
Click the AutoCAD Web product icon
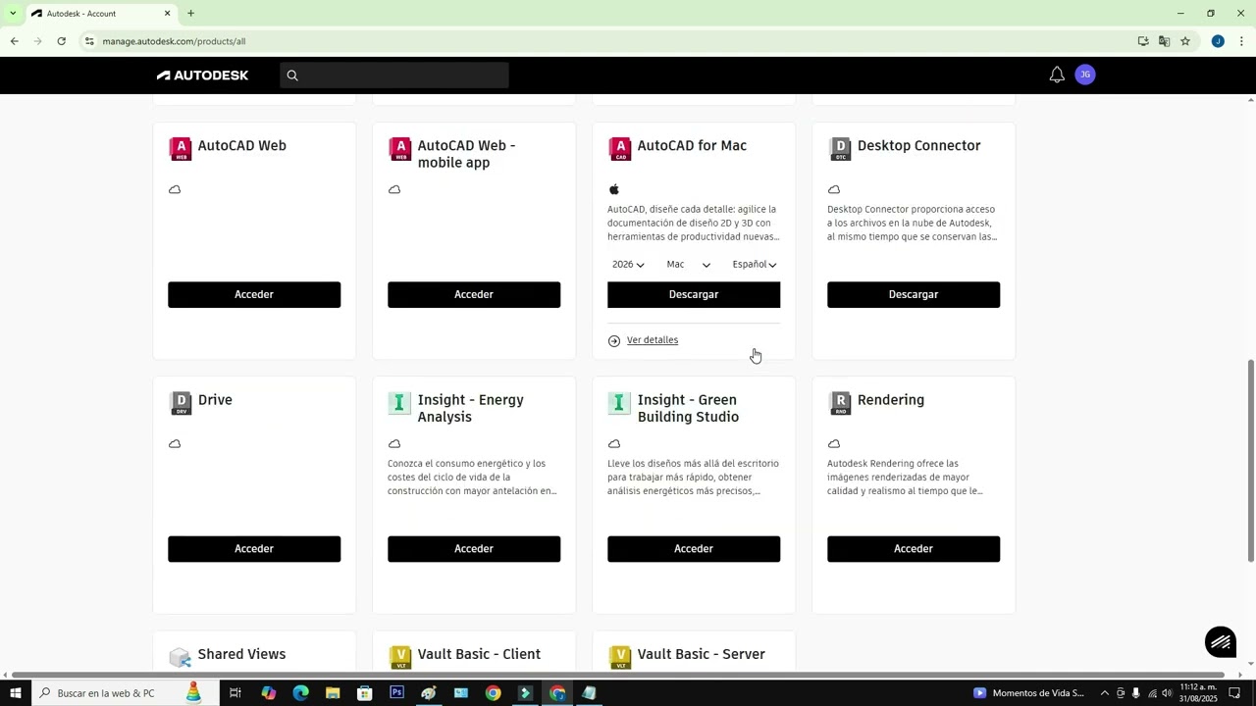pyautogui.click(x=181, y=149)
